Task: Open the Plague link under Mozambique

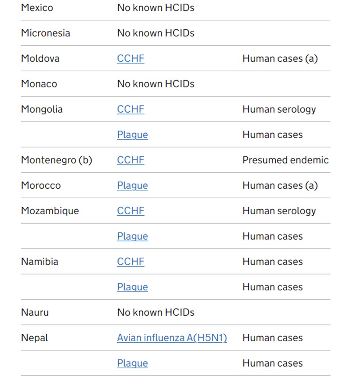Action: (132, 236)
